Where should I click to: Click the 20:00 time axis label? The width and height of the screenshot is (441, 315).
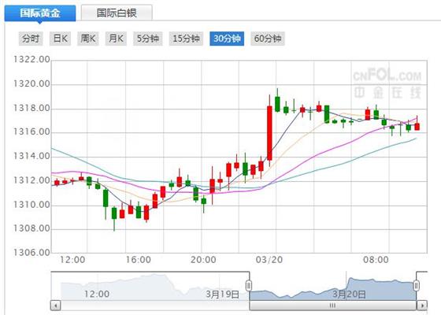[x=203, y=259]
